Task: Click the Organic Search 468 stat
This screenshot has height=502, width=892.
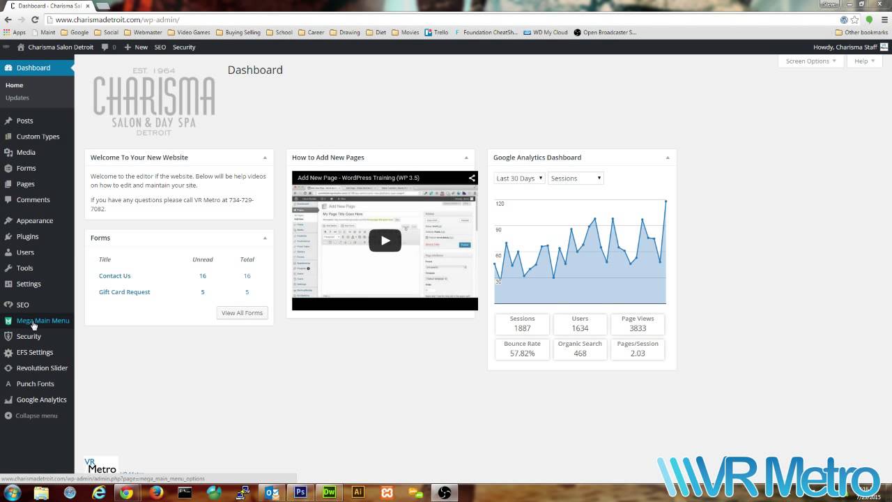Action: pos(580,349)
